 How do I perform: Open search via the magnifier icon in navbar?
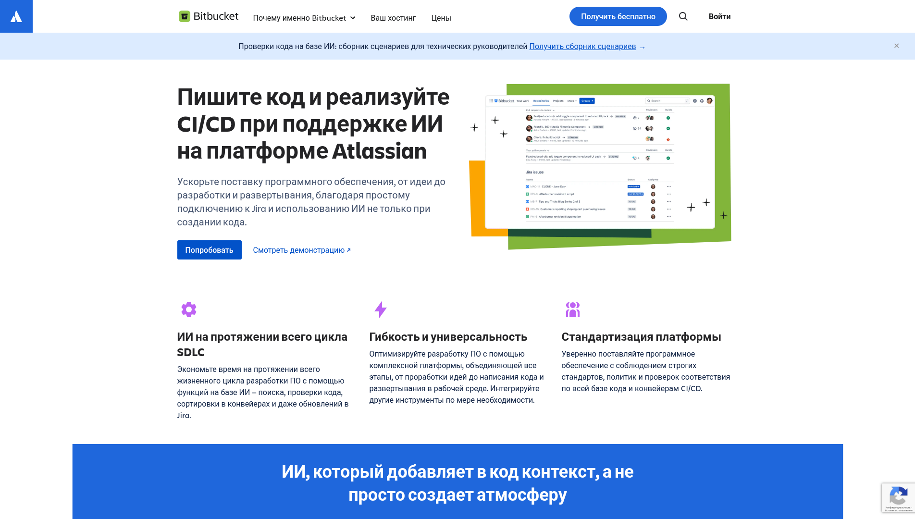tap(683, 16)
